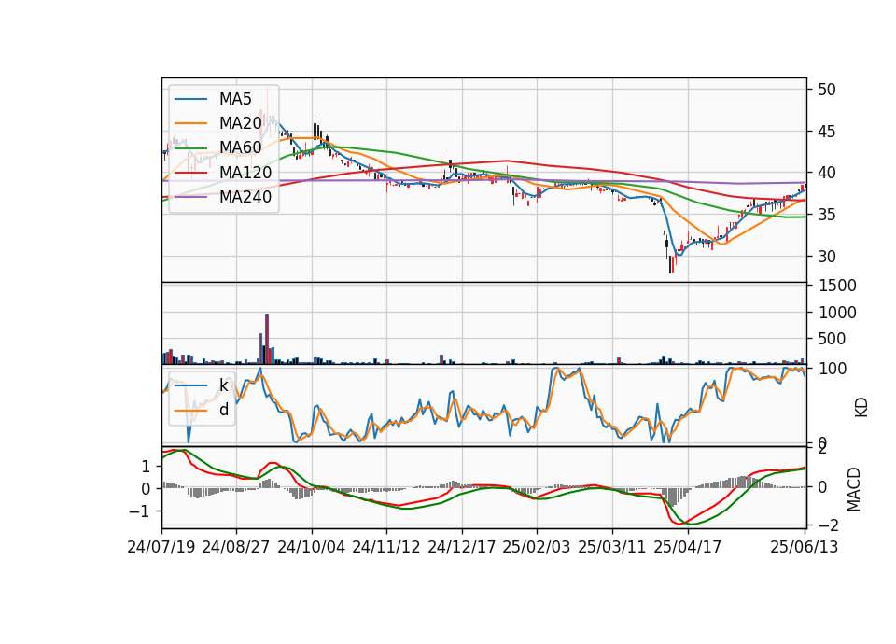Image resolution: width=896 pixels, height=644 pixels.
Task: Click the MA20 legend label
Action: click(240, 123)
